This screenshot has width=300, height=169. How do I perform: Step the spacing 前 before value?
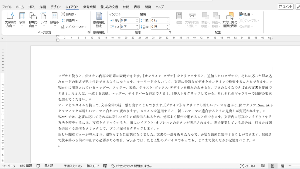click(168, 20)
